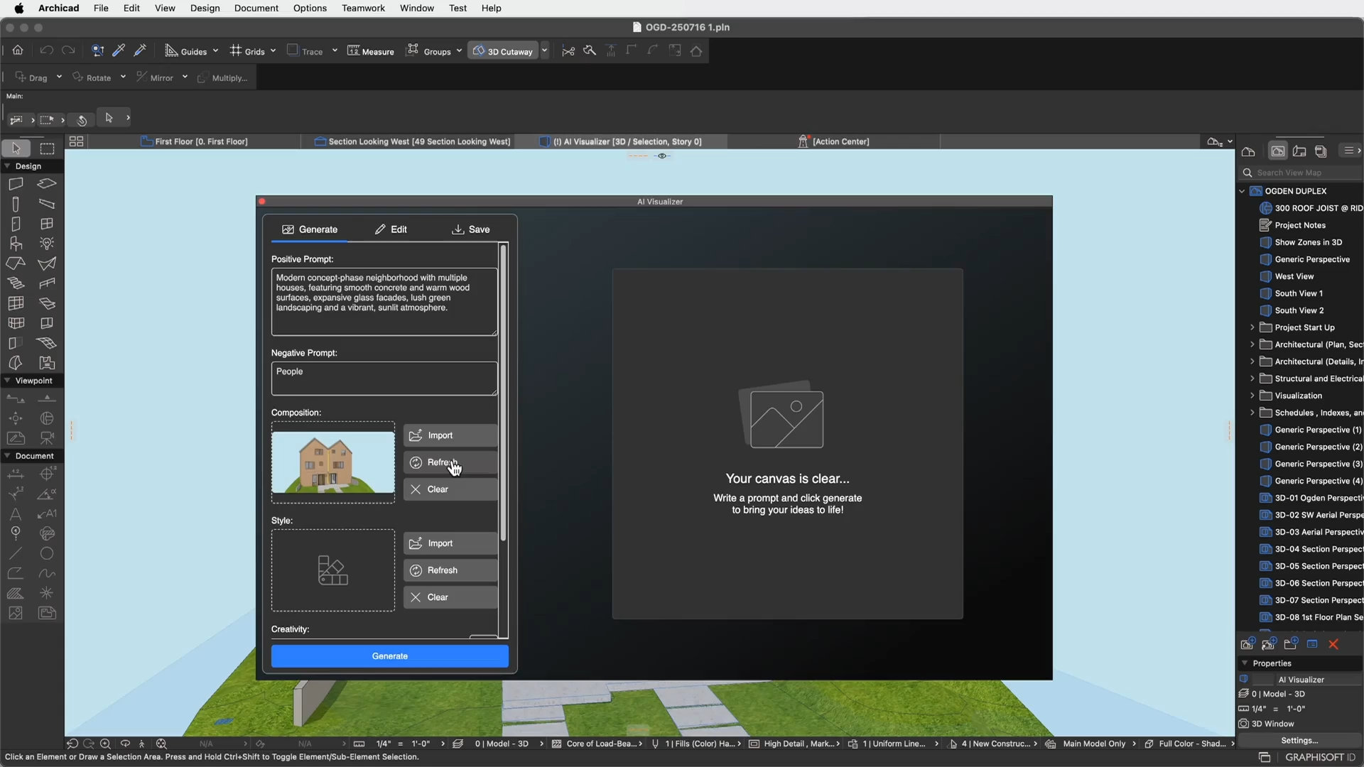
Task: Open First Floor view tab
Action: tap(194, 141)
